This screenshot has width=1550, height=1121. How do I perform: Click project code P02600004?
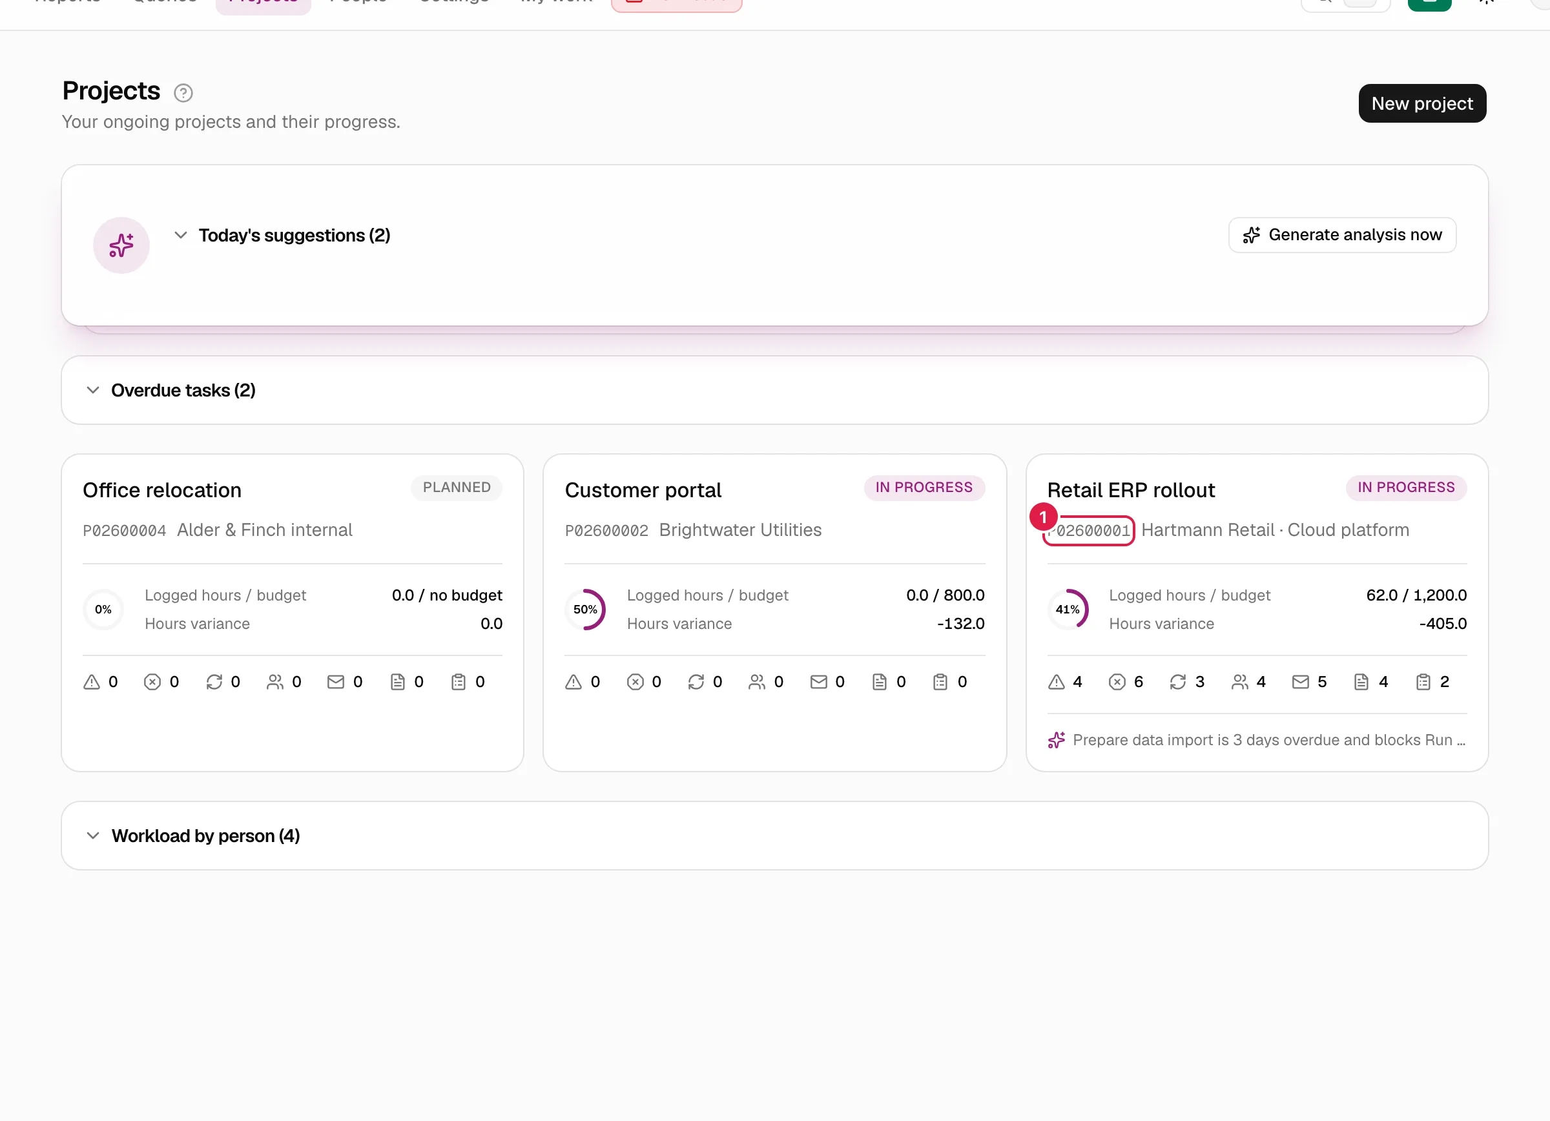125,531
